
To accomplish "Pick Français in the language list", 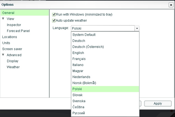I will 105,59.
